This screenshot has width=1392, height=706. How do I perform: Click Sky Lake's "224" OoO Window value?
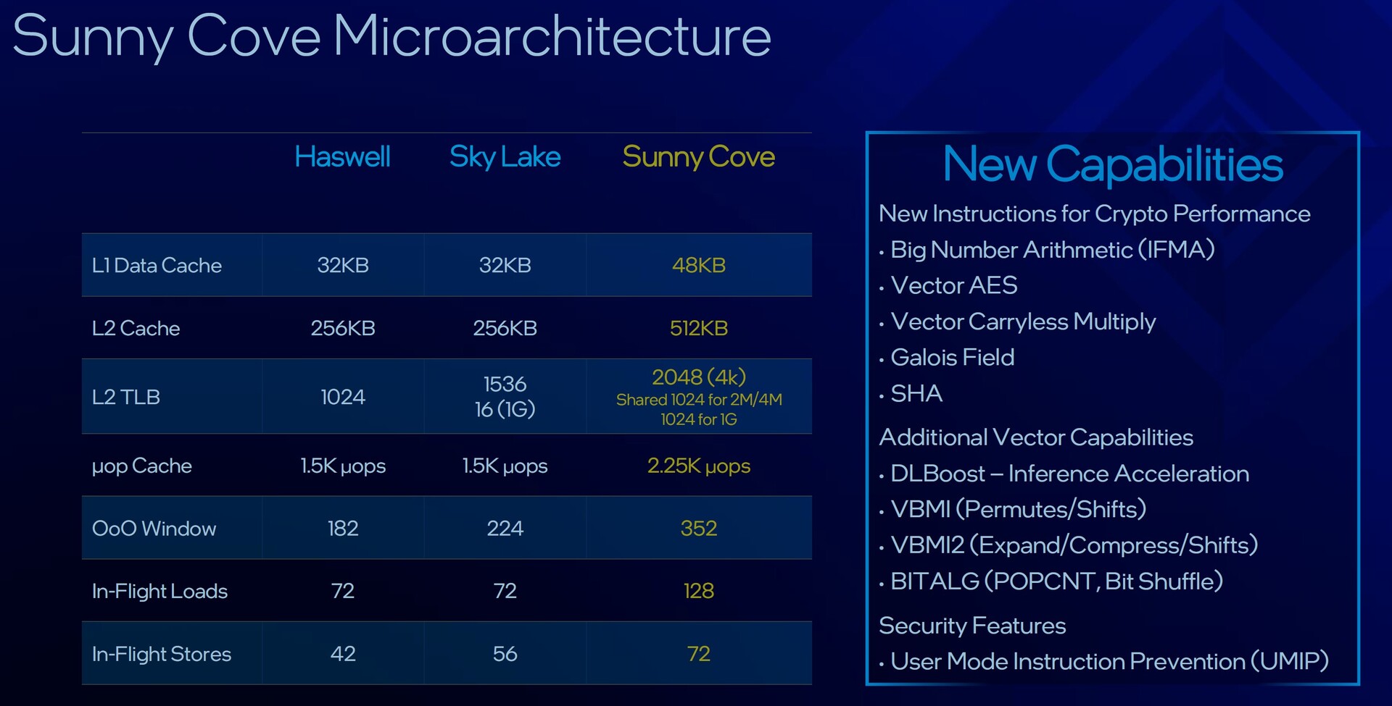(x=505, y=529)
